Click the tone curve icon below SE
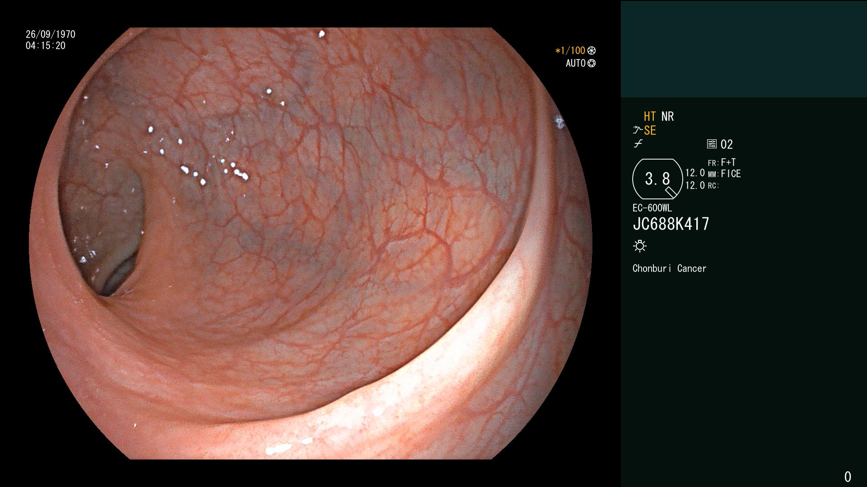This screenshot has width=867, height=487. click(x=638, y=144)
